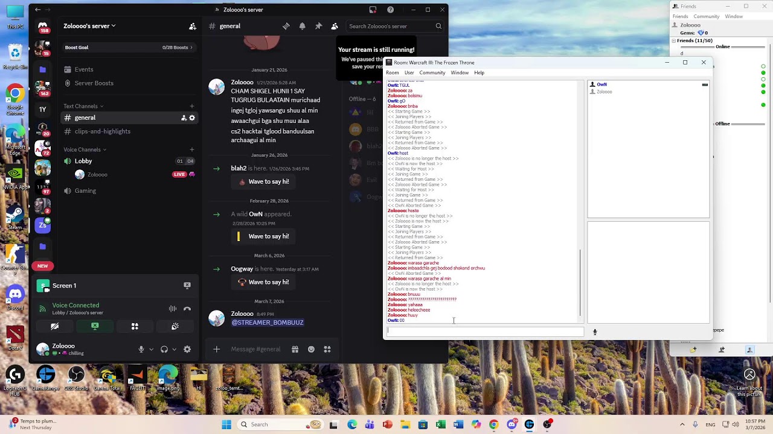Toggle the member list icon in Discord
The image size is (773, 434).
tap(335, 26)
